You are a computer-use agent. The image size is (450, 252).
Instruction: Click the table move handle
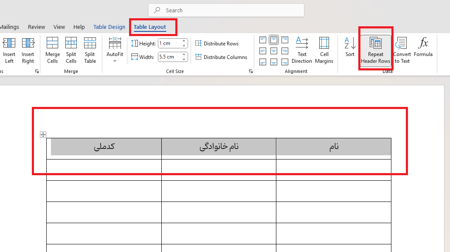pyautogui.click(x=43, y=134)
